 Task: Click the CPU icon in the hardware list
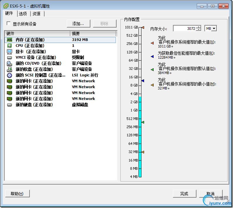9,45
